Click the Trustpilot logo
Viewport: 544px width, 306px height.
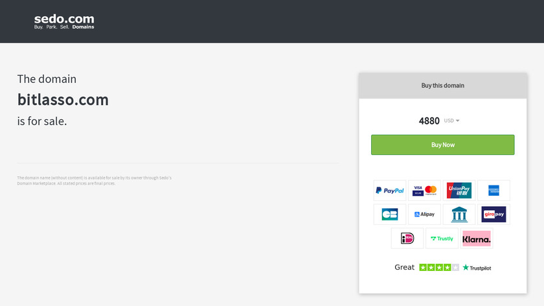click(x=477, y=268)
